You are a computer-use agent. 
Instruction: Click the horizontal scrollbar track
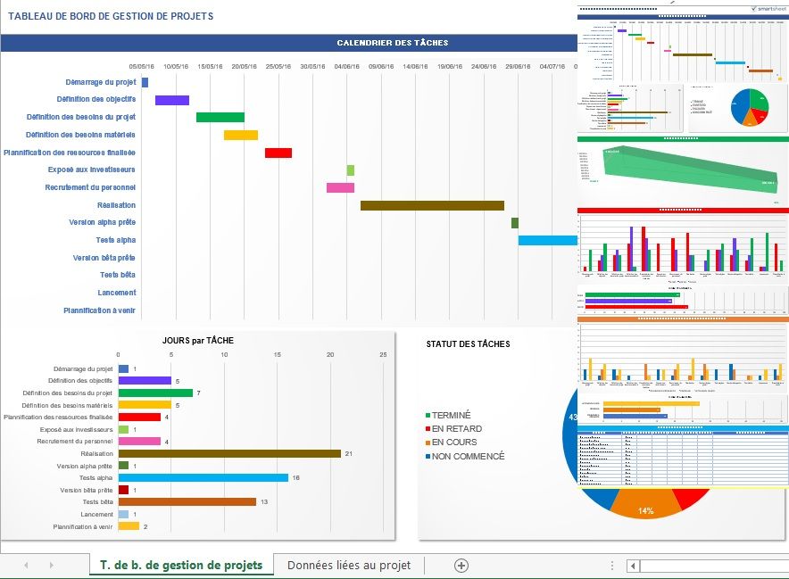click(x=714, y=565)
